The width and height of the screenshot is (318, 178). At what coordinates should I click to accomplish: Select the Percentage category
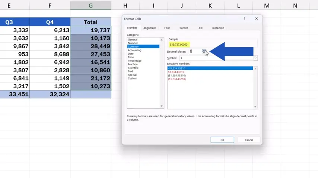pyautogui.click(x=134, y=61)
